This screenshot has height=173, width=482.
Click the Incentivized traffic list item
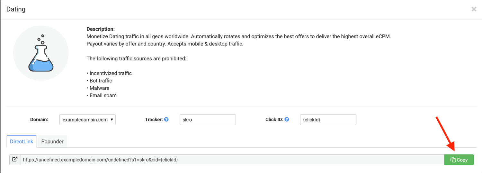coord(111,73)
